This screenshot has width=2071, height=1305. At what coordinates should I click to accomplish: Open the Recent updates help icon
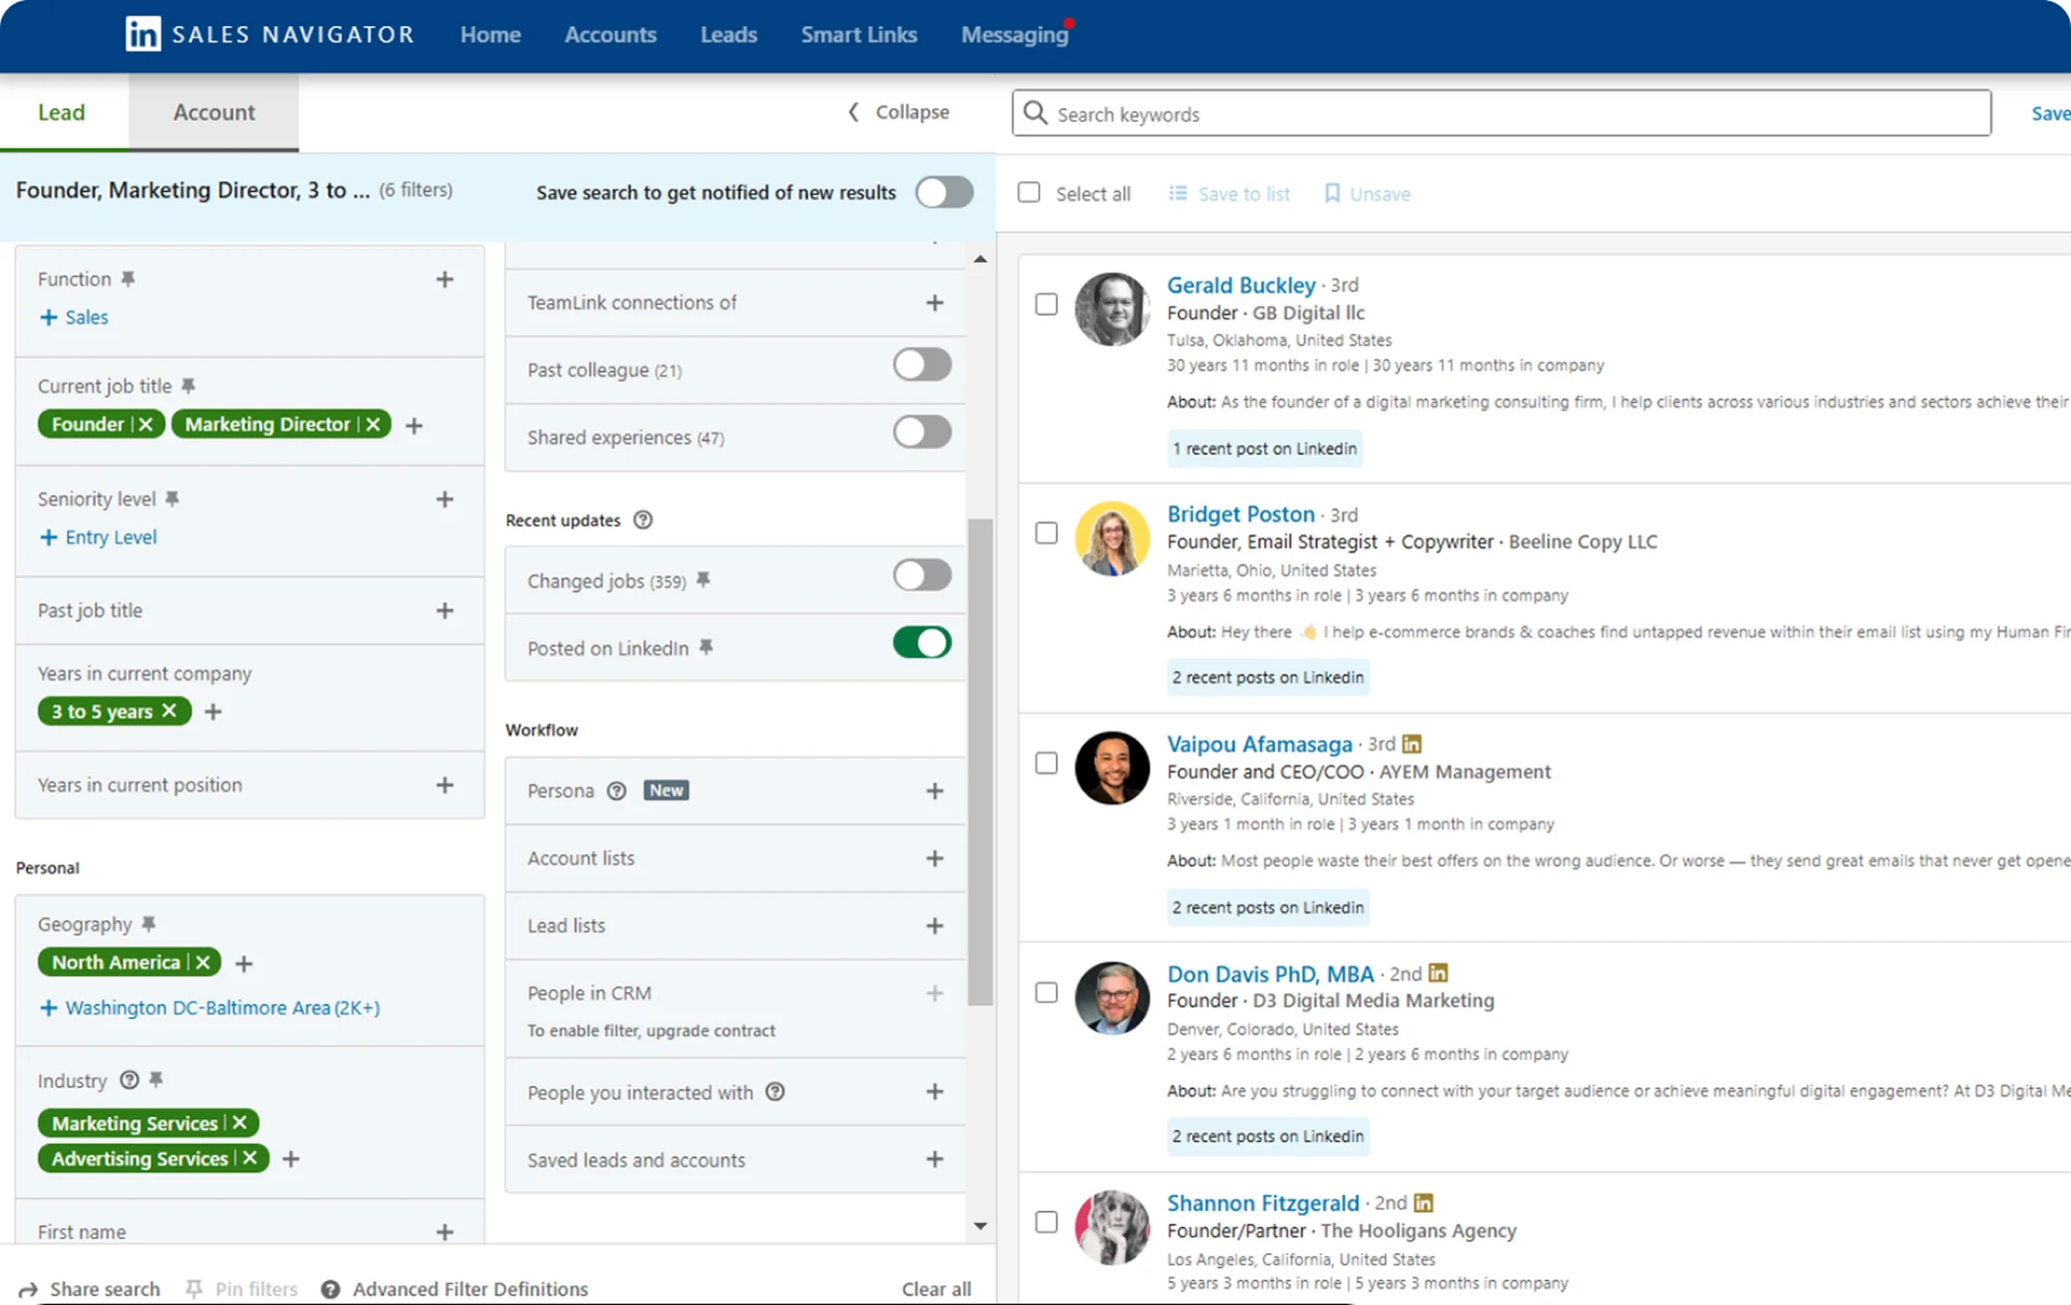643,520
